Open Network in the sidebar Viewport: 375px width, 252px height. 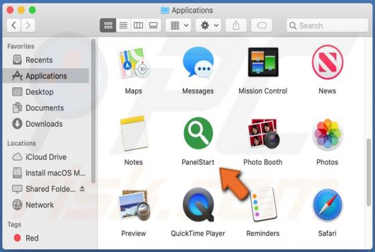pos(46,205)
